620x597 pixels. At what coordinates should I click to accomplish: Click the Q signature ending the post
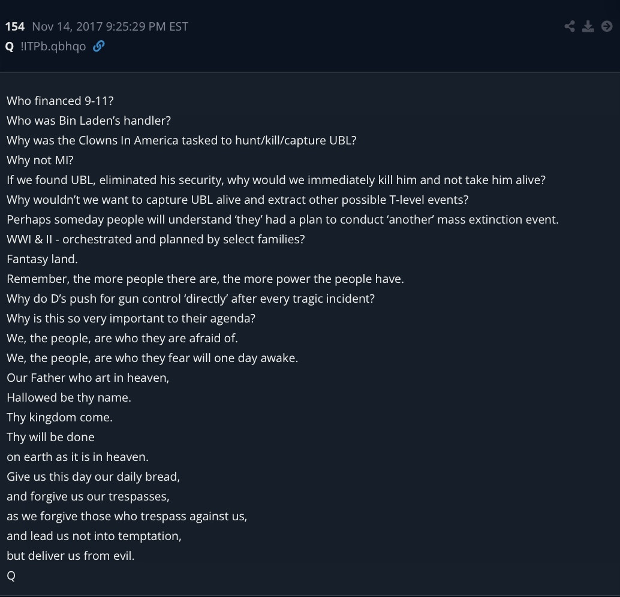11,575
